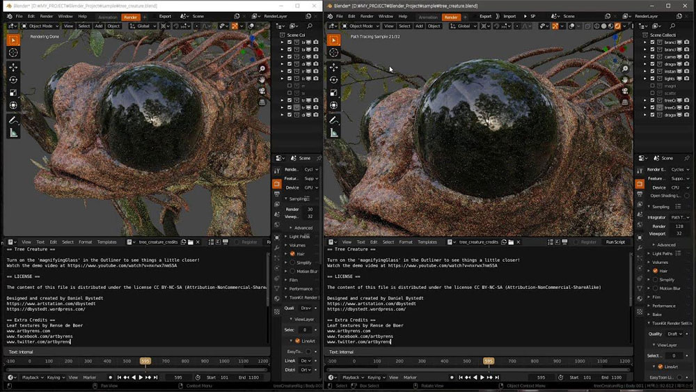Toggle the Motion Blur checkbox in right panel
Screen dimensions: 696x392
(655, 288)
